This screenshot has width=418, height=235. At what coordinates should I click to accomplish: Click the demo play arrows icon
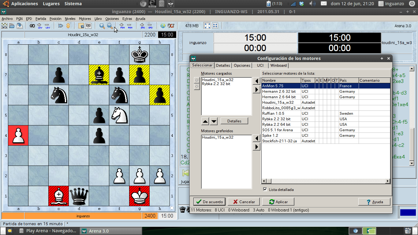coord(60,26)
